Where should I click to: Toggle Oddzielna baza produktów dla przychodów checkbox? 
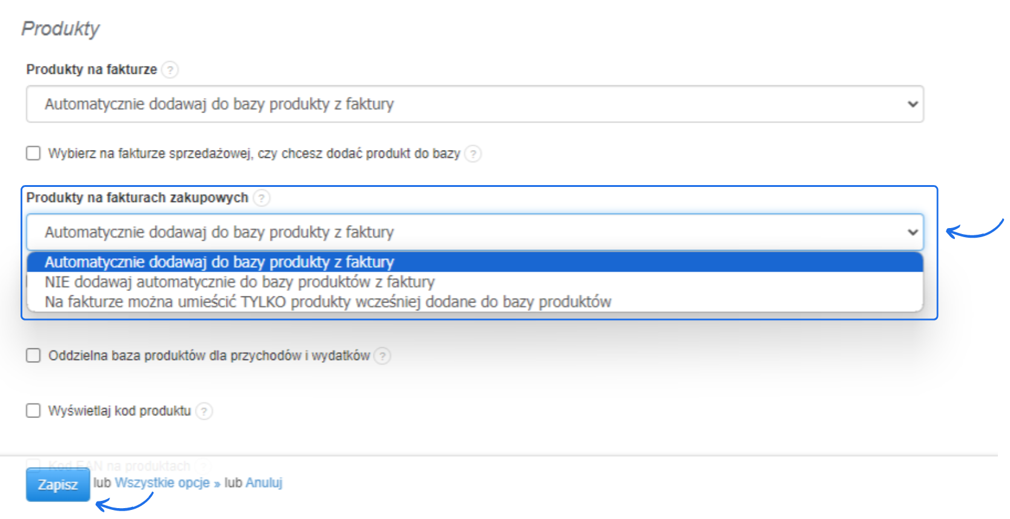33,355
